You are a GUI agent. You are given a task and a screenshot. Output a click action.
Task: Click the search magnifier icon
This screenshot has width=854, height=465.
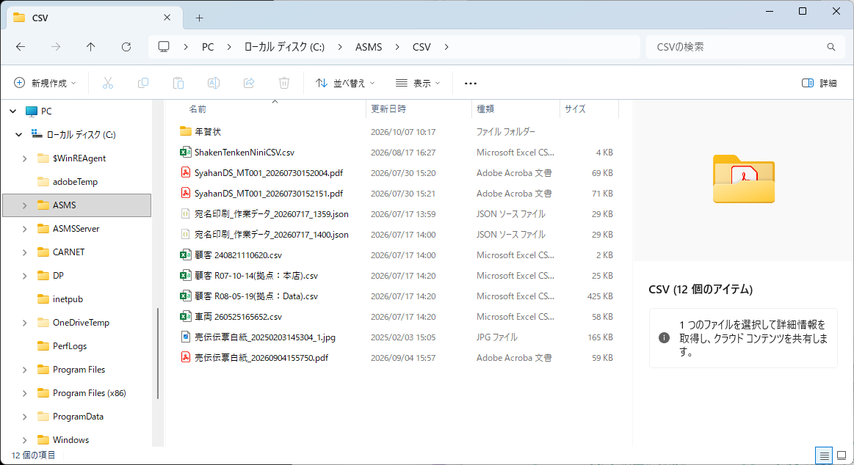point(831,47)
